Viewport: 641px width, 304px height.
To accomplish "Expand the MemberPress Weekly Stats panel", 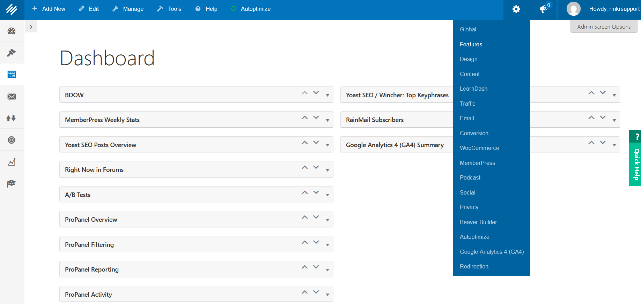I will tap(327, 120).
